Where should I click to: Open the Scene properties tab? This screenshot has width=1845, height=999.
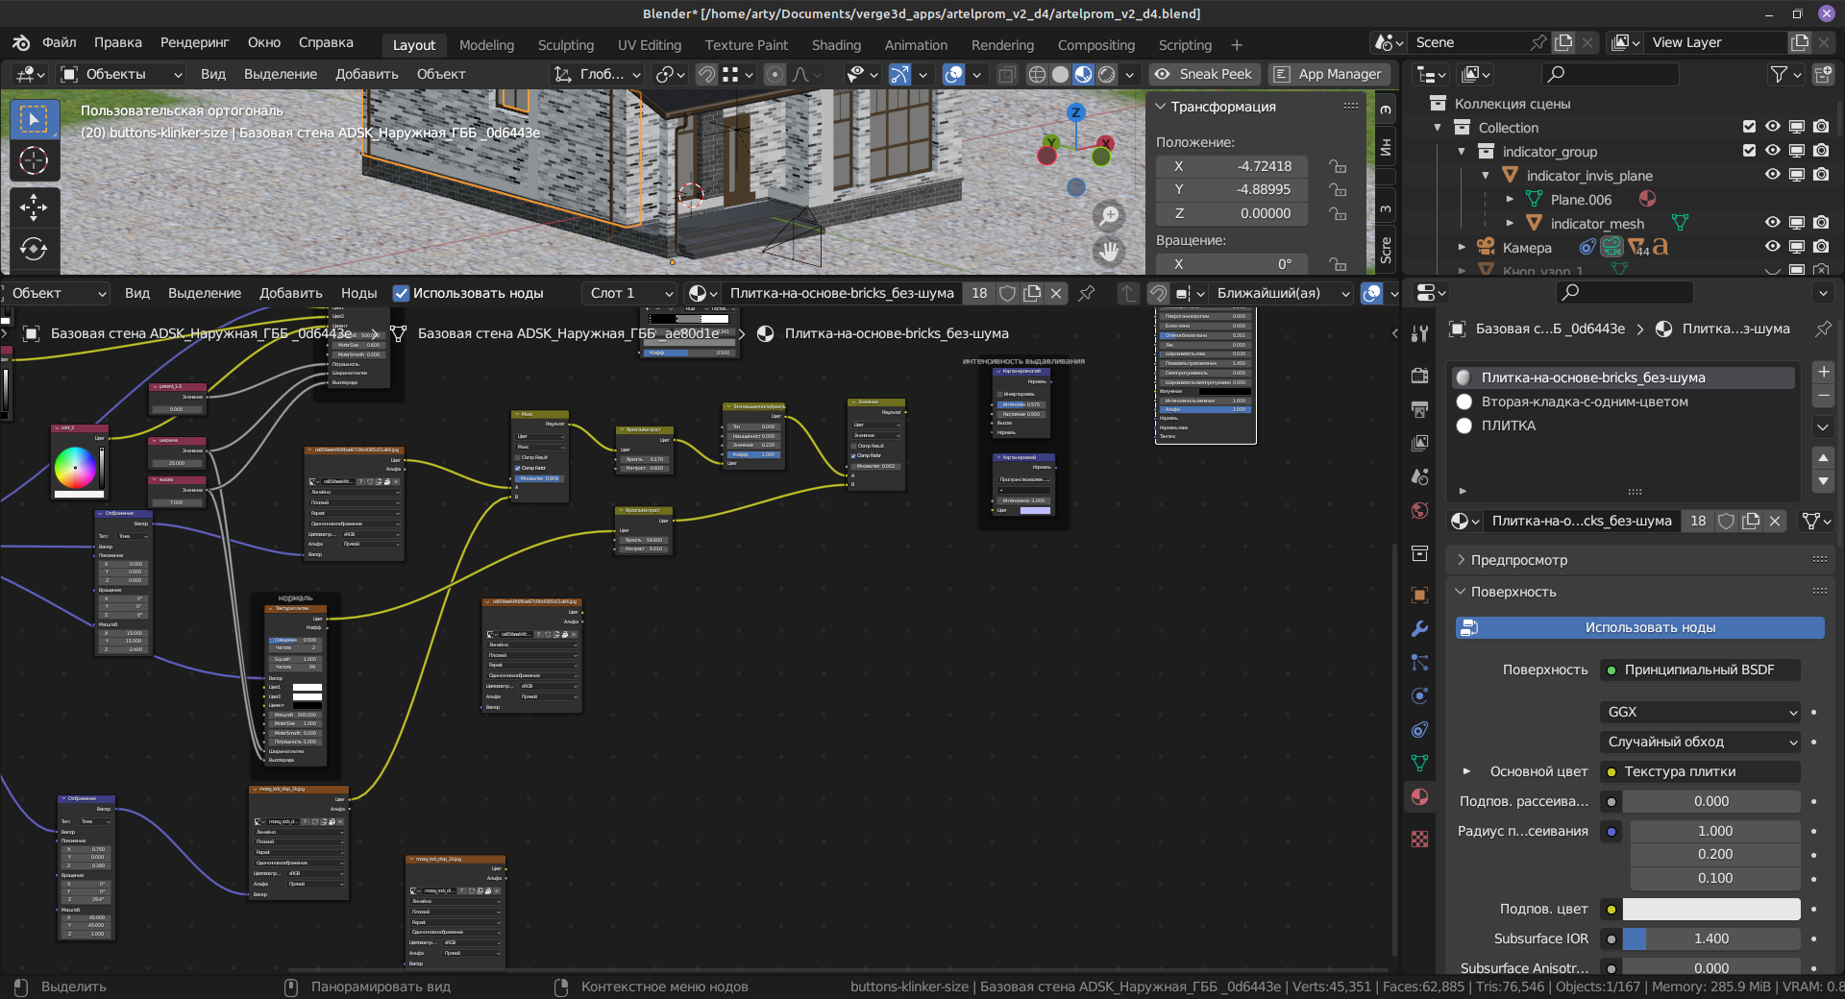(1420, 476)
